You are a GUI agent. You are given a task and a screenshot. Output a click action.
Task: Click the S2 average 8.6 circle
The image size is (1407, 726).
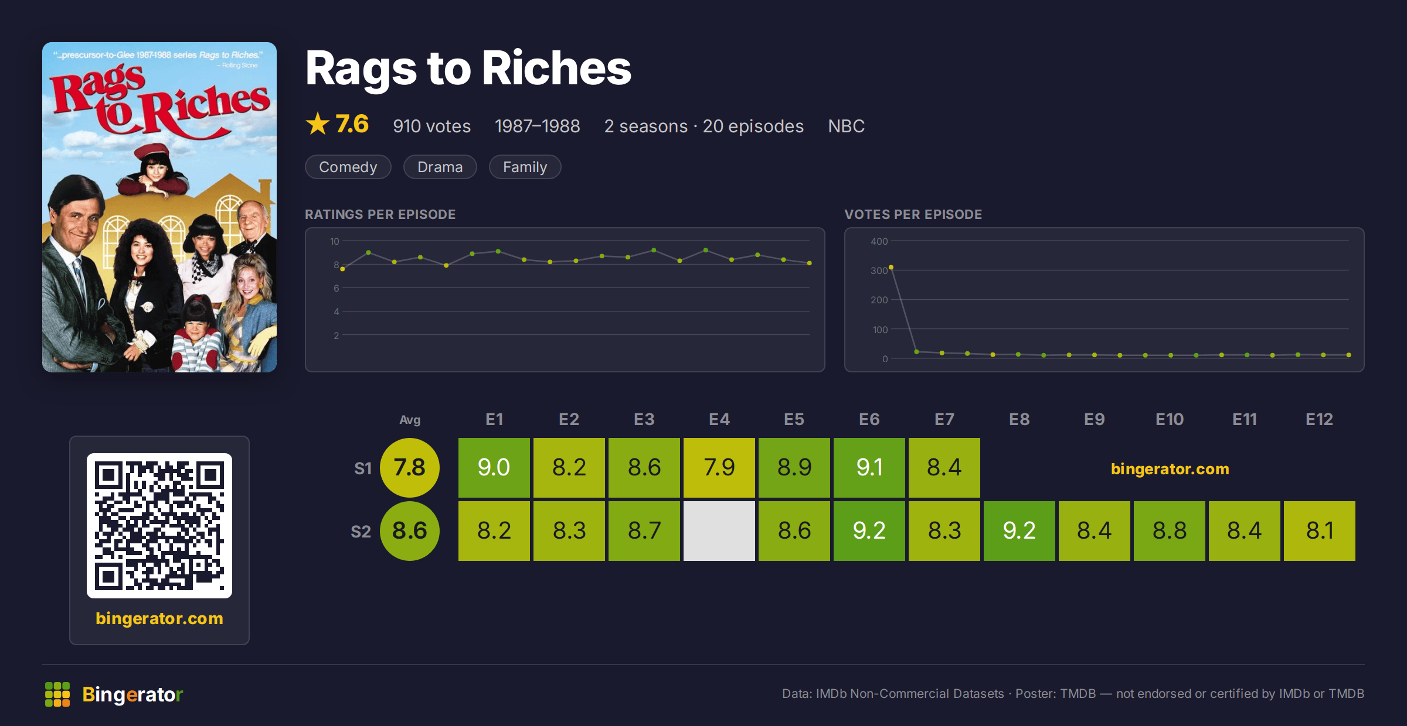pyautogui.click(x=410, y=531)
